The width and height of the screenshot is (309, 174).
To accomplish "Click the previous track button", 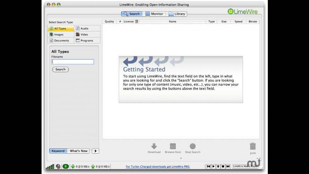I will tap(208, 167).
